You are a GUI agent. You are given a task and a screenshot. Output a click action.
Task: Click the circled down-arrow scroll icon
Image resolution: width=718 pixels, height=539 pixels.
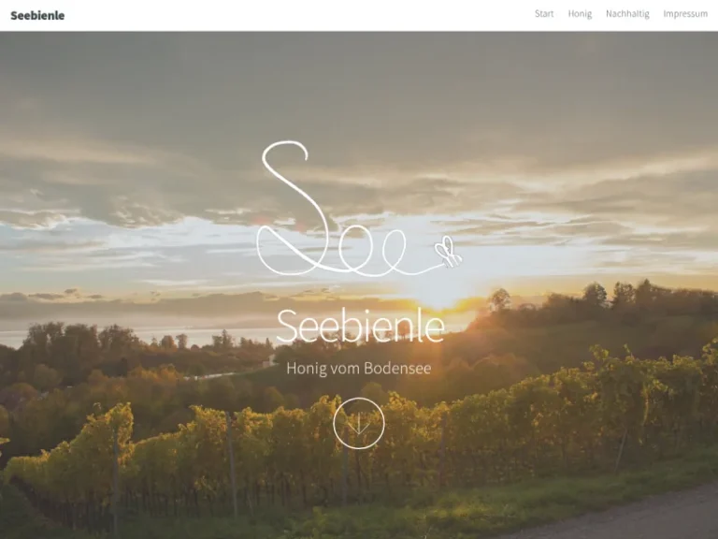pyautogui.click(x=359, y=423)
